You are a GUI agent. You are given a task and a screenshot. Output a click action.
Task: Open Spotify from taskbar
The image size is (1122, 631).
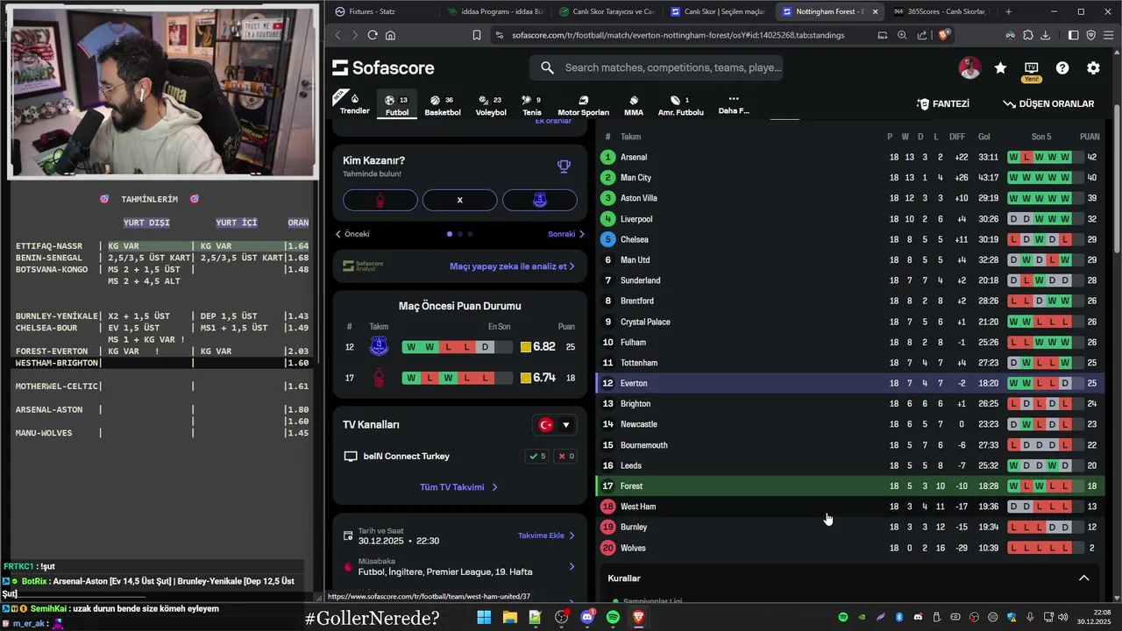(x=613, y=618)
